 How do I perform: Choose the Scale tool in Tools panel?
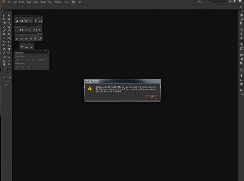(9, 38)
